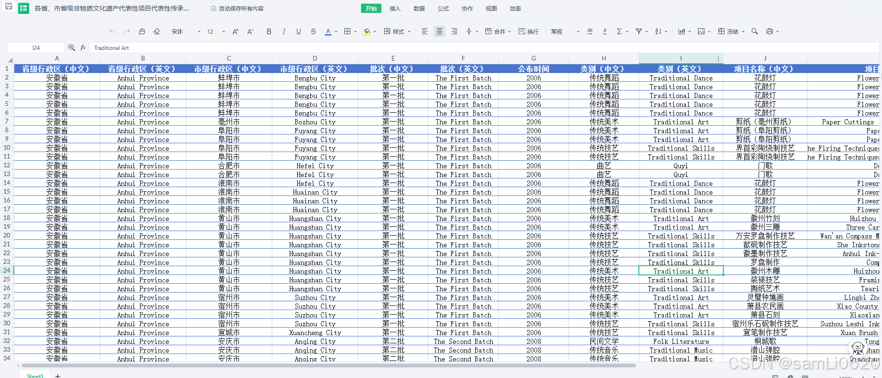Click the green spreadsheet app icon

[24, 8]
